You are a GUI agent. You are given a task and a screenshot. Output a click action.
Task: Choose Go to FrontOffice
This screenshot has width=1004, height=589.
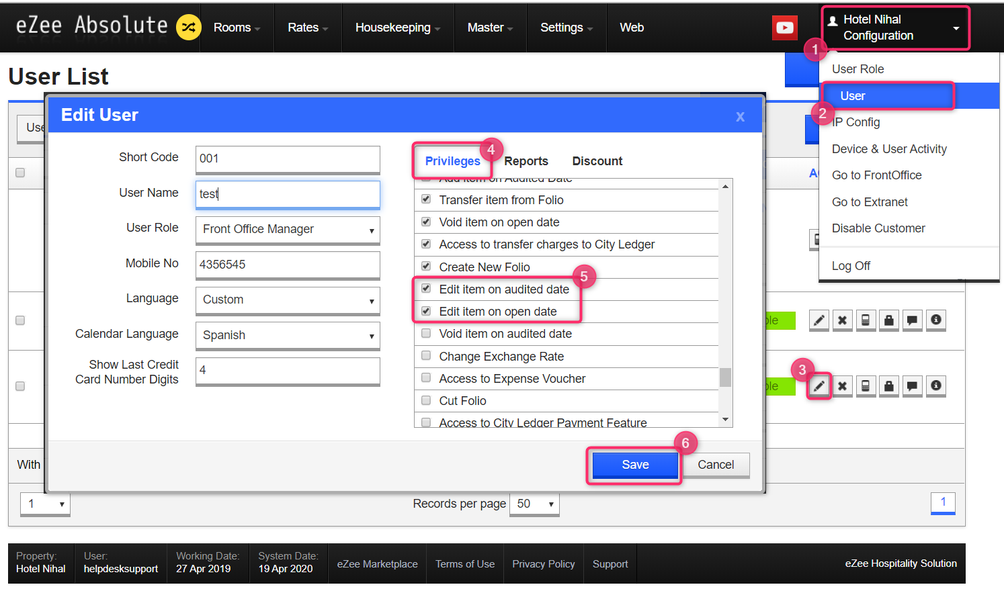877,175
